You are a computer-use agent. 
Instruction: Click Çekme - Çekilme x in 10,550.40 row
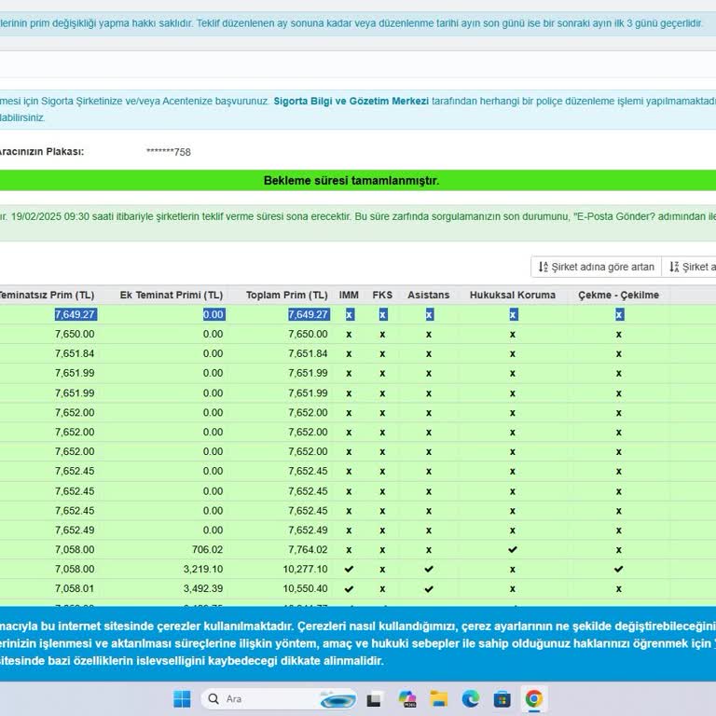tap(618, 589)
